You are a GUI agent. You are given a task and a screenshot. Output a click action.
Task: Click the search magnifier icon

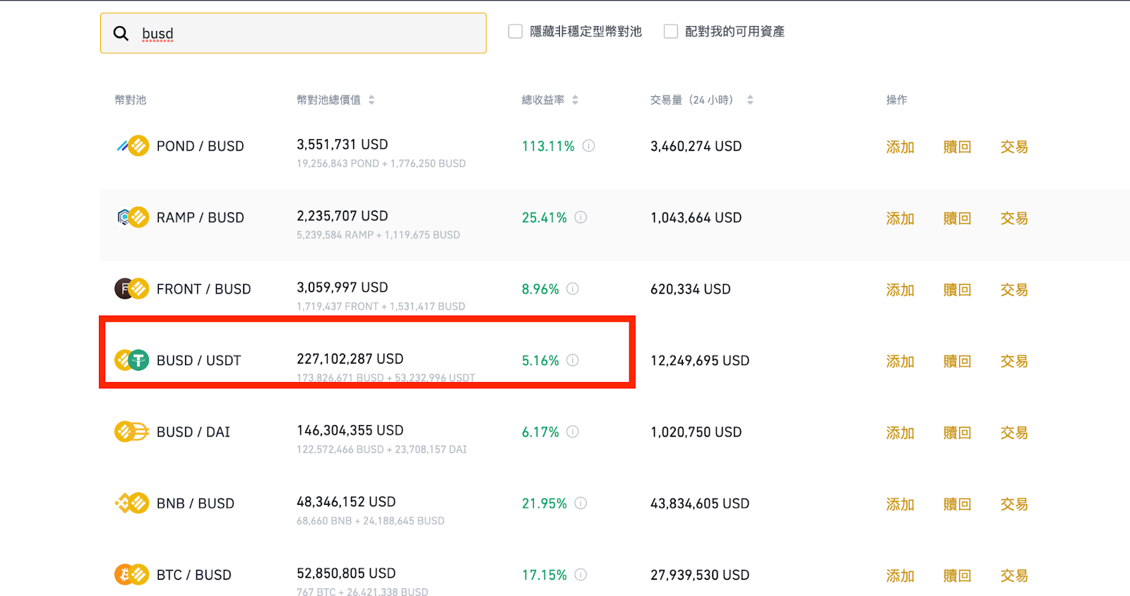(x=121, y=33)
